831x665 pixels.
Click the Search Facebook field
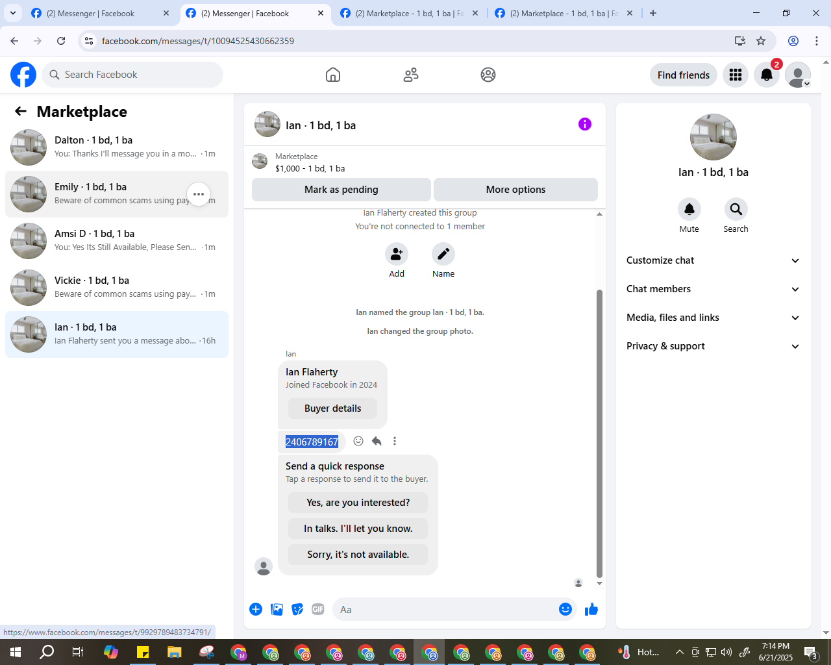[132, 75]
